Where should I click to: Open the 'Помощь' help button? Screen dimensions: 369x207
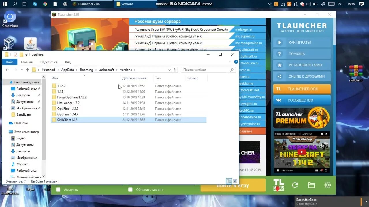point(302,54)
